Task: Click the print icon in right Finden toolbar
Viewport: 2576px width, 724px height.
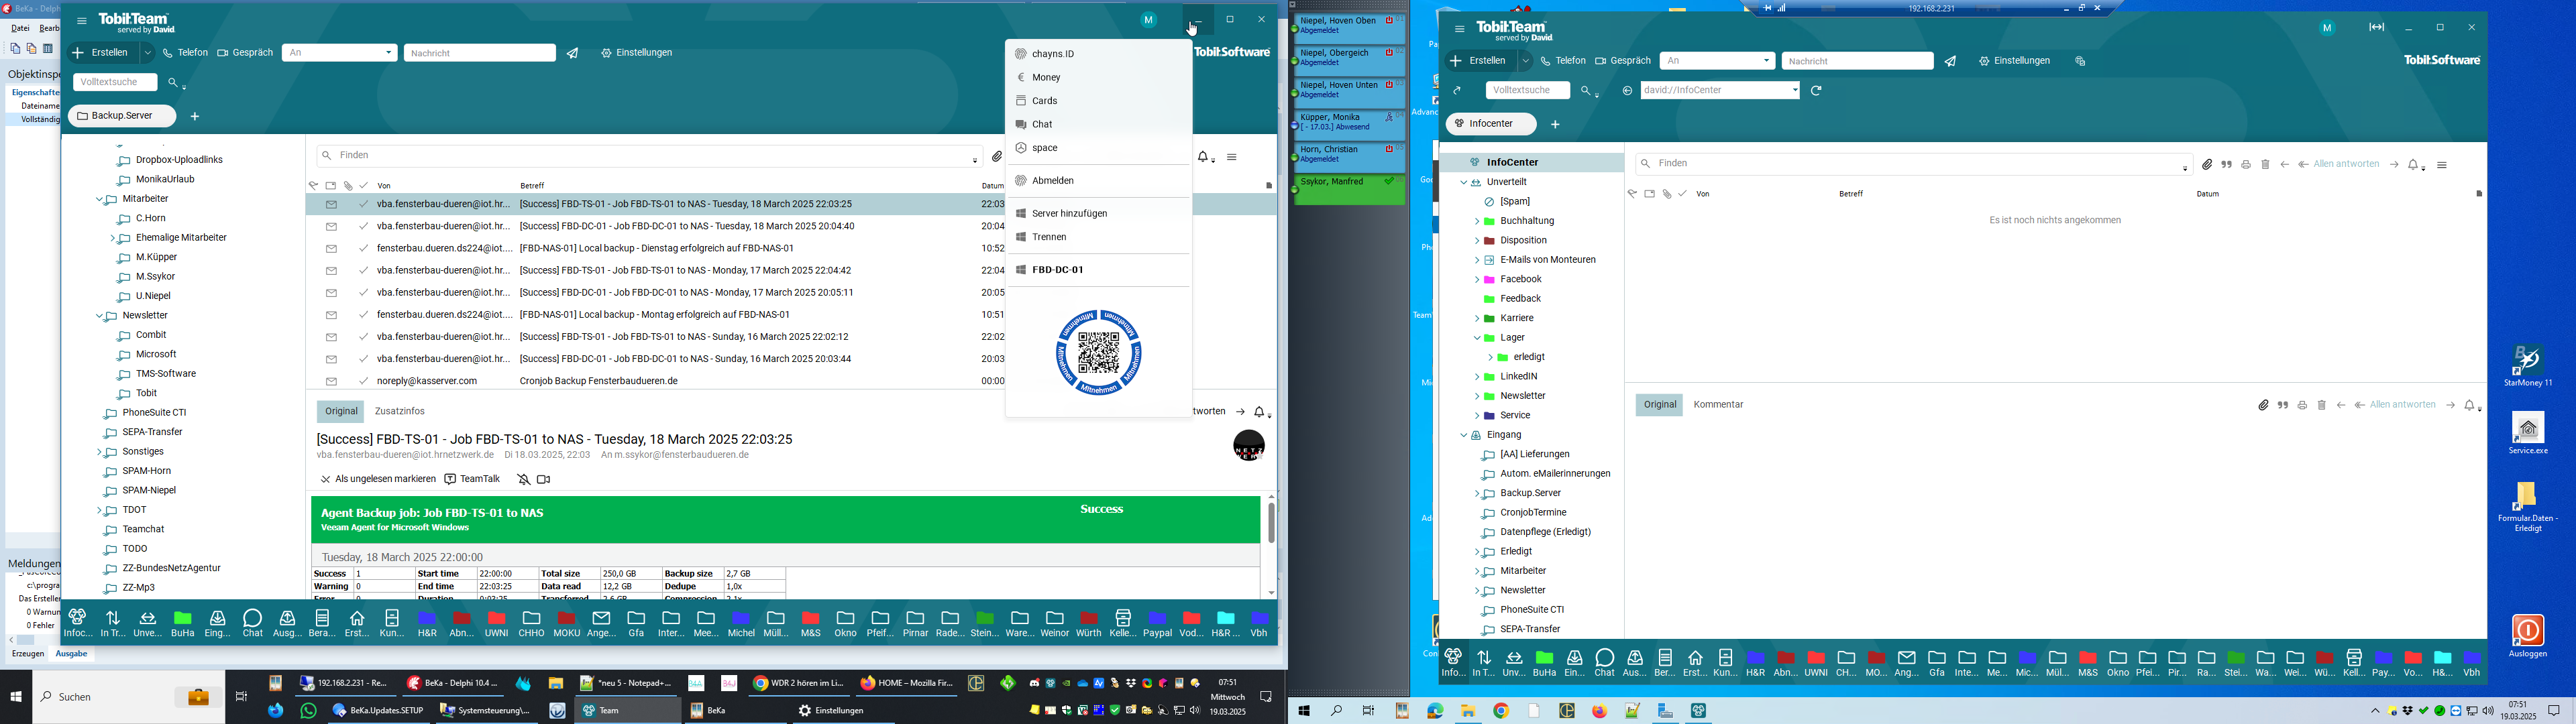Action: tap(2246, 165)
